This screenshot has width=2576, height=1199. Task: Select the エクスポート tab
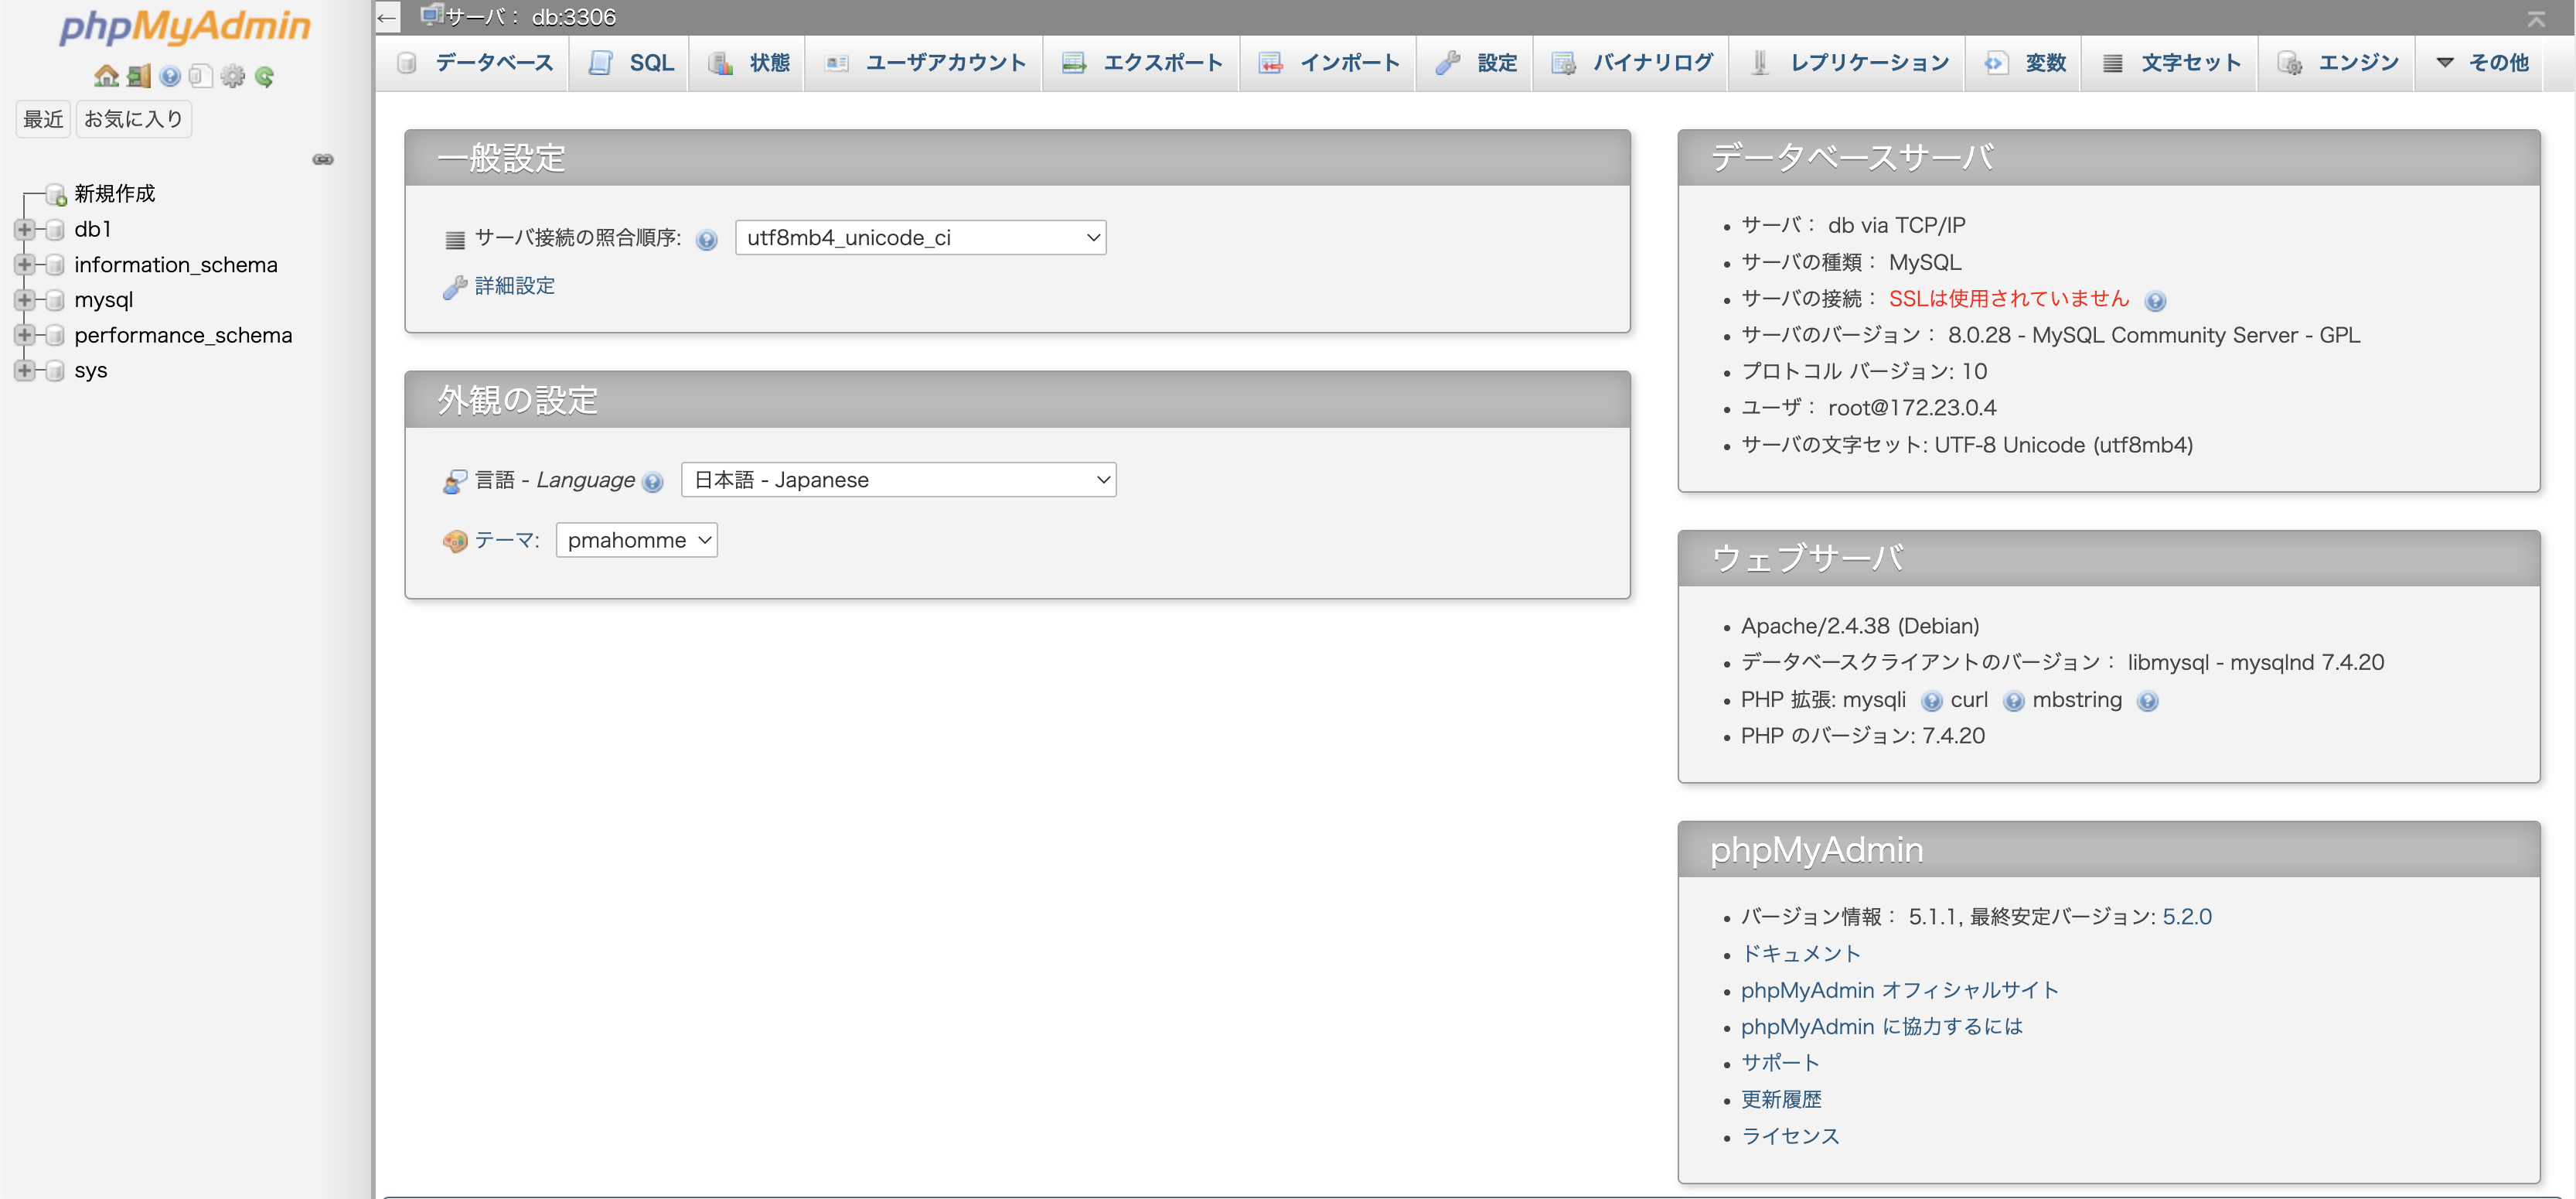(x=1143, y=63)
